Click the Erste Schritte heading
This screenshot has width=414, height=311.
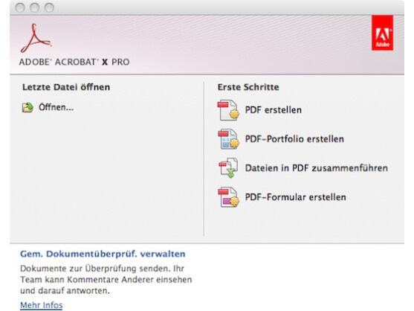[x=248, y=87]
